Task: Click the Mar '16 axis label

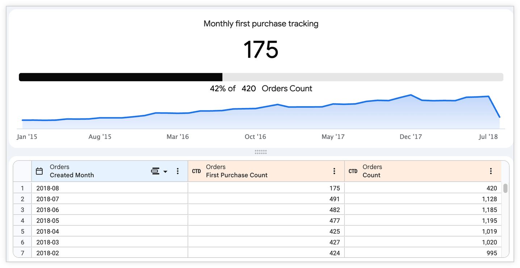Action: 178,137
